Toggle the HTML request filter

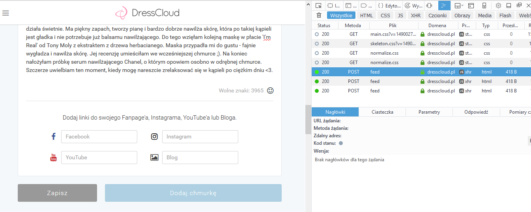click(x=366, y=15)
